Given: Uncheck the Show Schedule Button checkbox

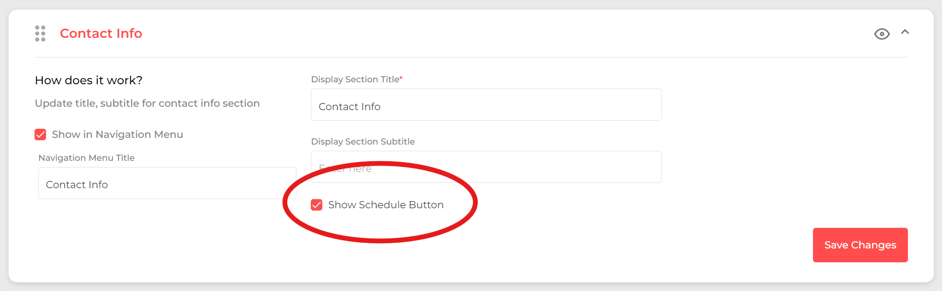Looking at the screenshot, I should pyautogui.click(x=317, y=205).
